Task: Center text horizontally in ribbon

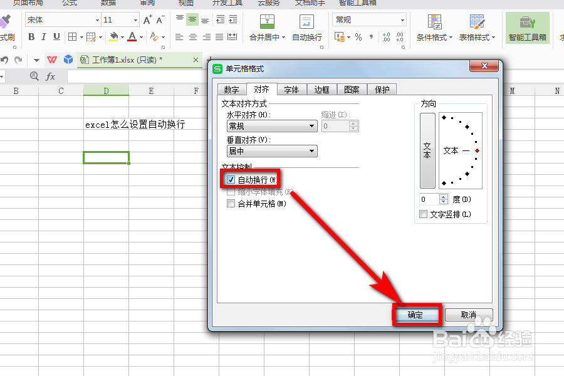Action: pyautogui.click(x=193, y=37)
